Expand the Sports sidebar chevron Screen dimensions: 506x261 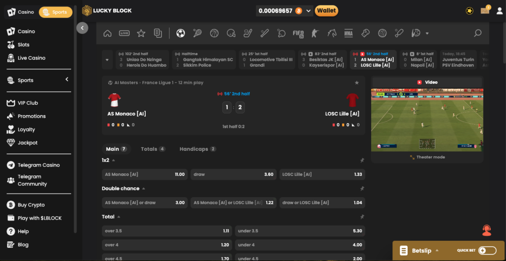67,79
